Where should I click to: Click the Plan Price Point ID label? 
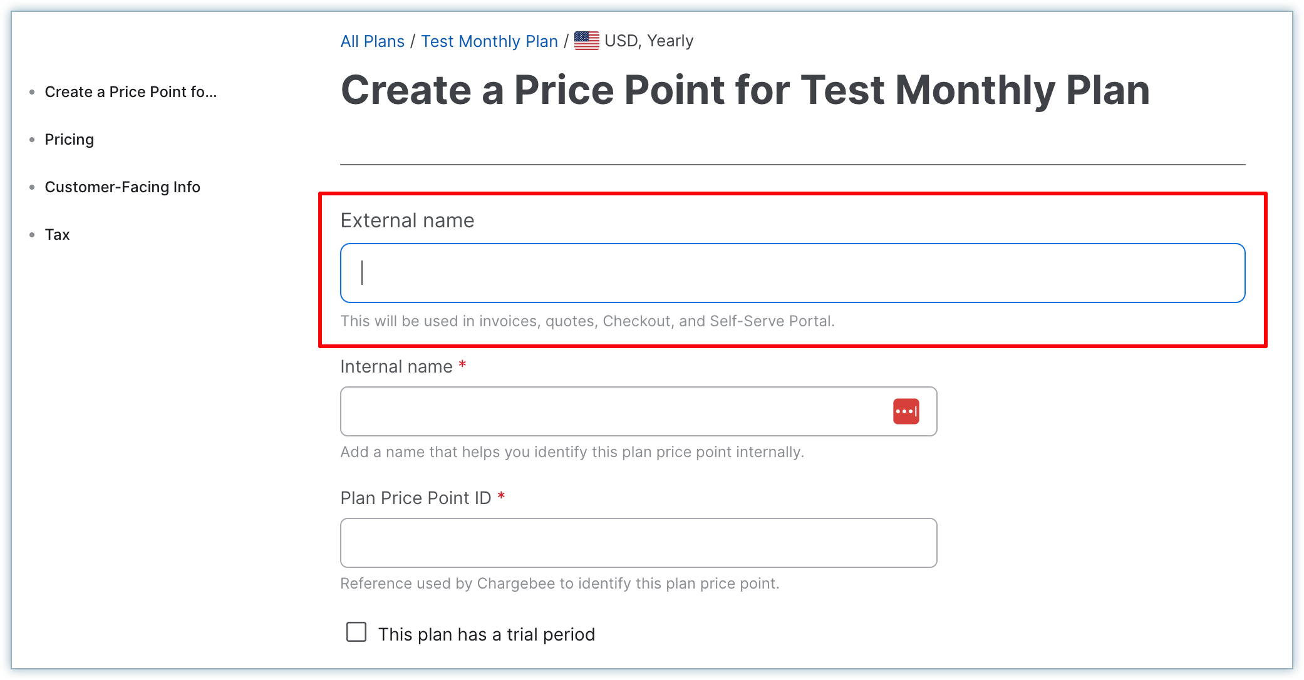click(415, 498)
